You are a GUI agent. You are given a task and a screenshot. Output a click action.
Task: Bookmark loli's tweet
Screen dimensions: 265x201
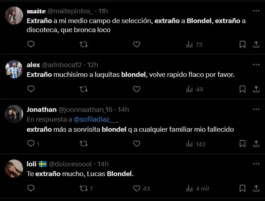pyautogui.click(x=243, y=188)
